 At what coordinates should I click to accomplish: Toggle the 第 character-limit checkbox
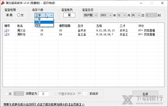(6, 94)
